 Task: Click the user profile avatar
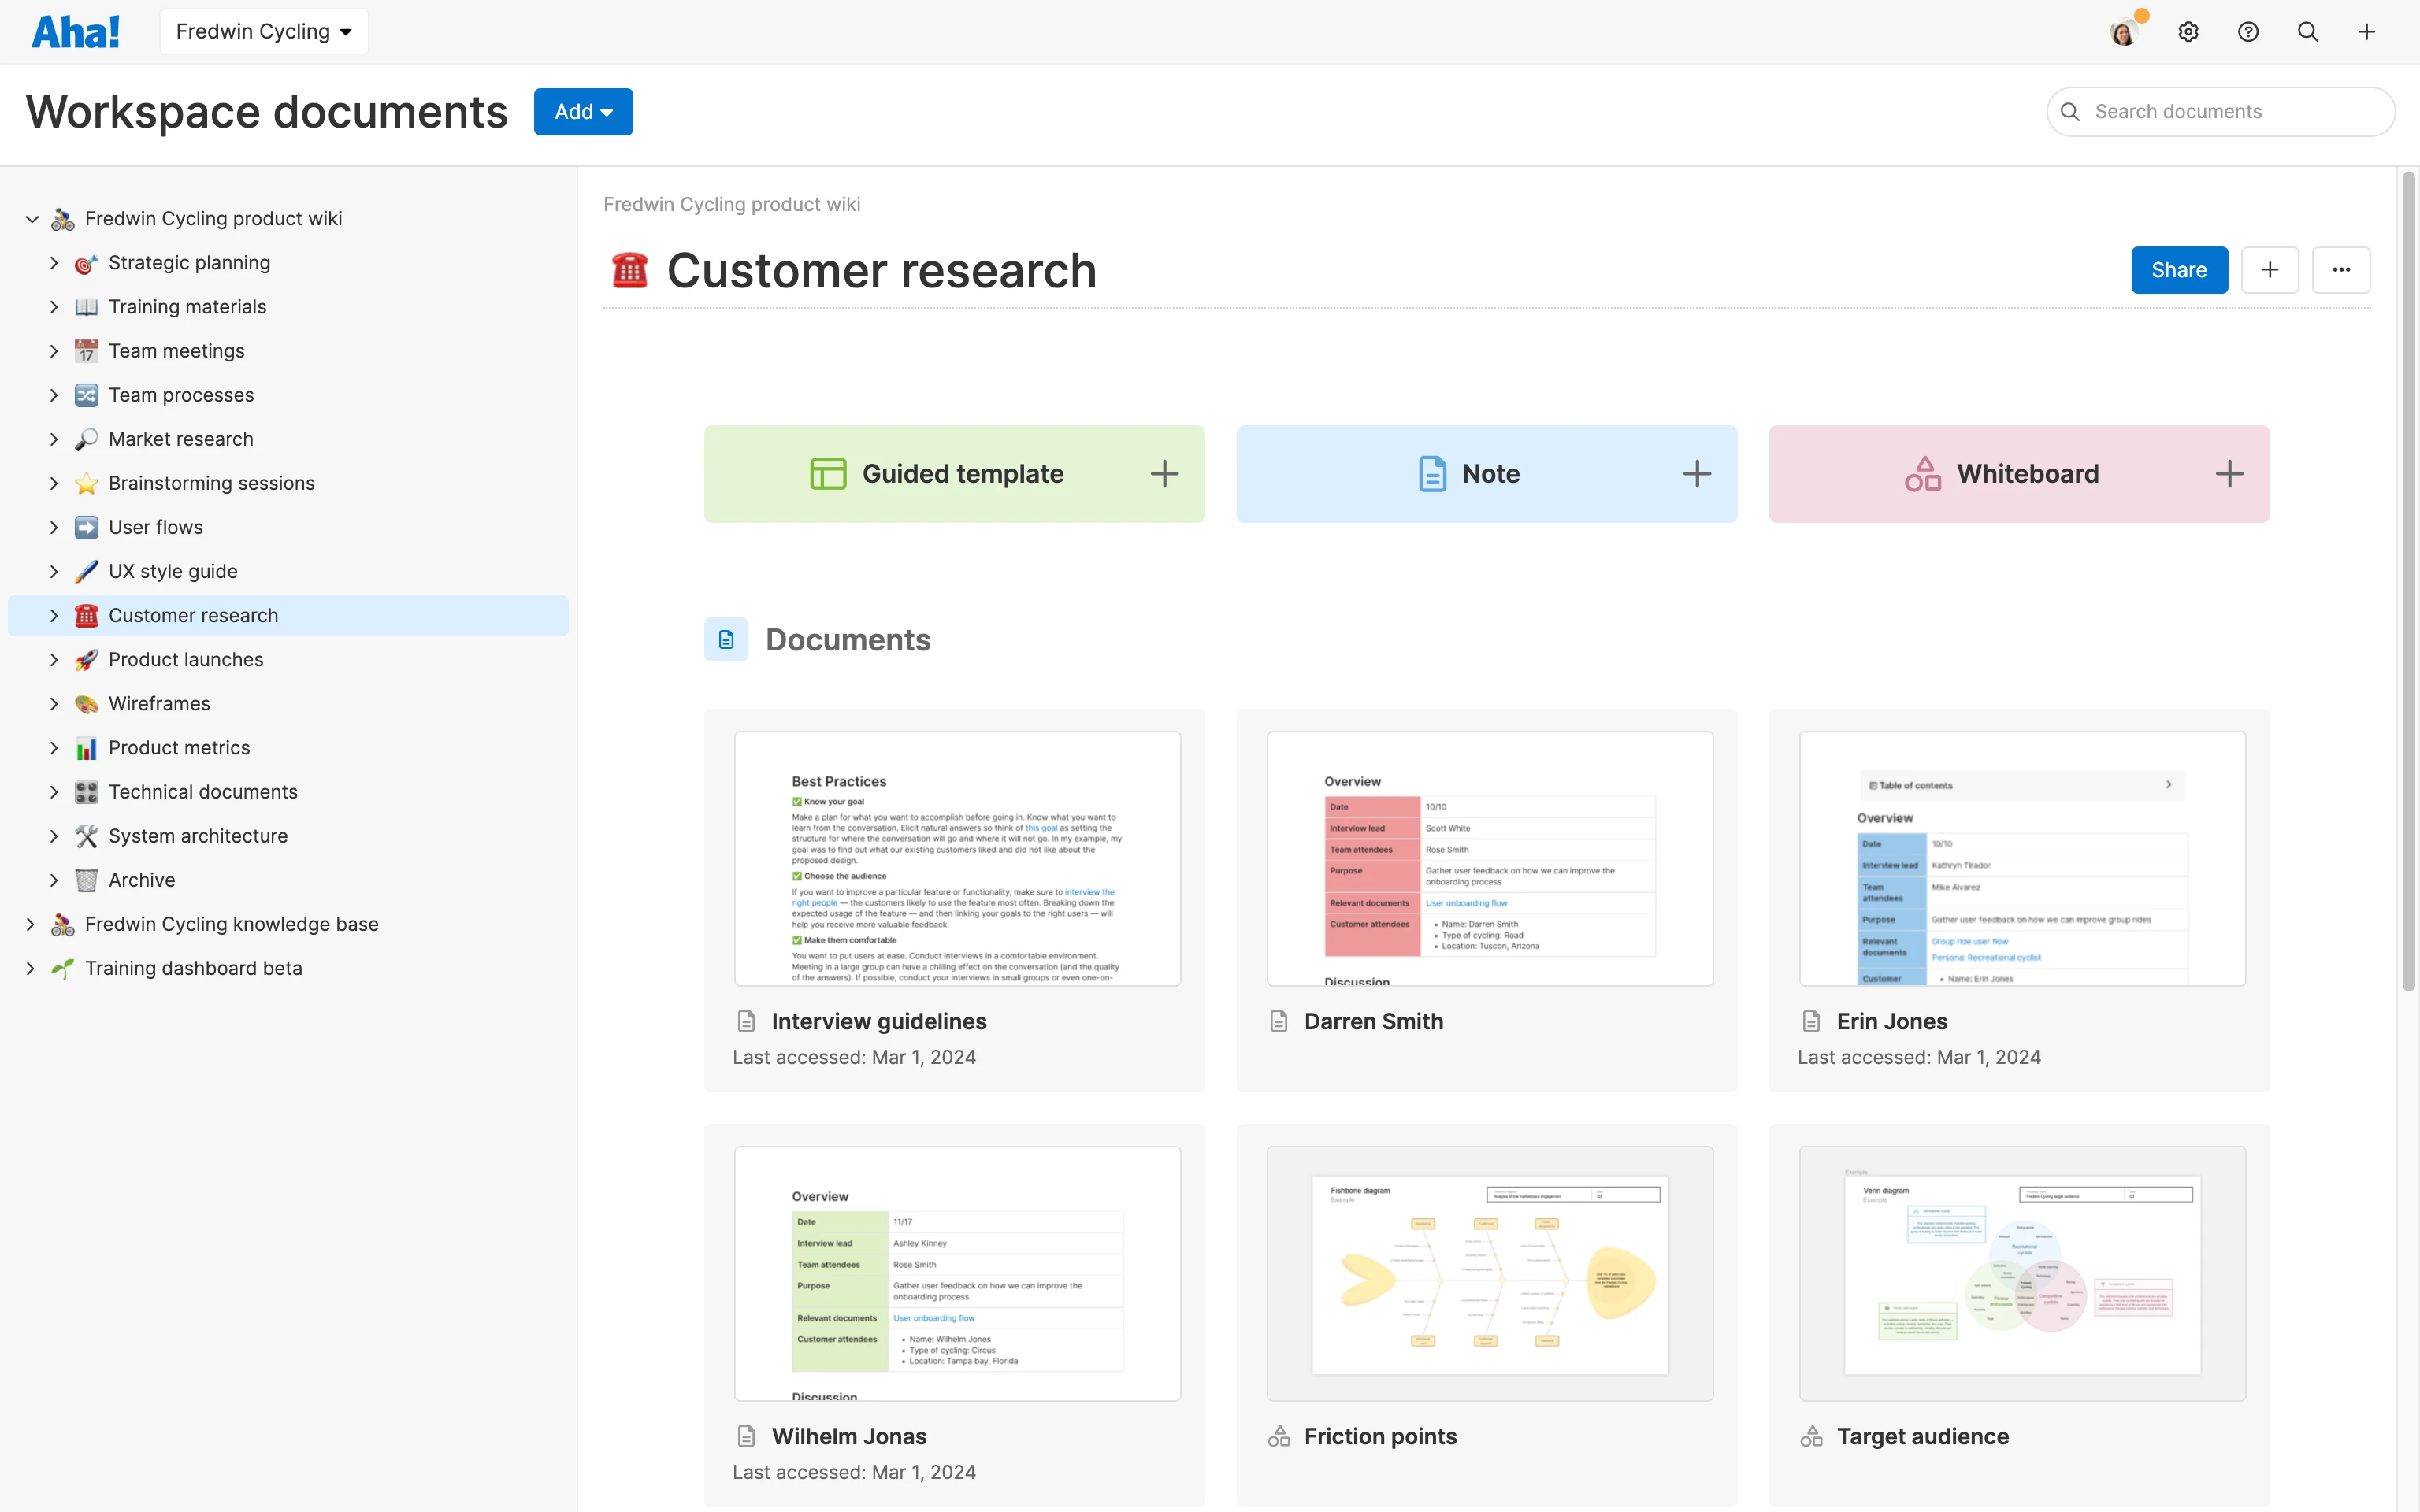coord(2124,31)
